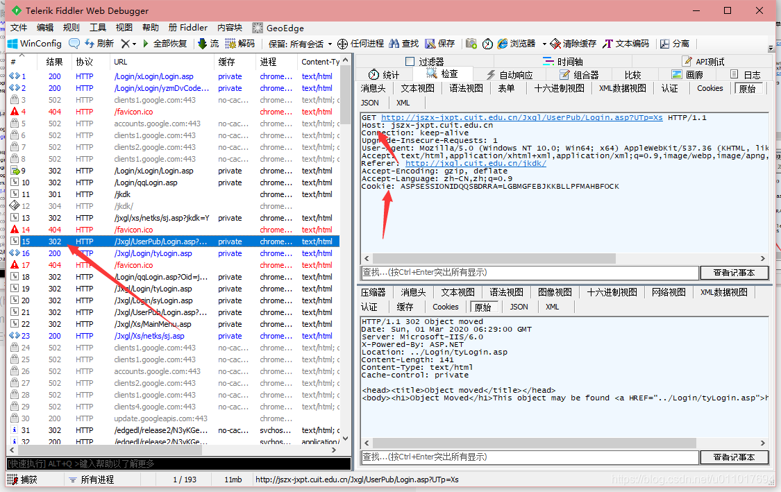781x492 pixels.
Task: Sort sessions by 进程 column header
Action: 276,62
